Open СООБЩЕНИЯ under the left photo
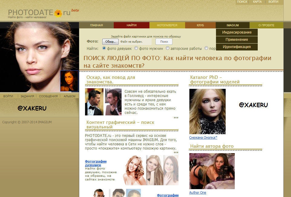Screen dimensions: 291x197 (48, 96)
